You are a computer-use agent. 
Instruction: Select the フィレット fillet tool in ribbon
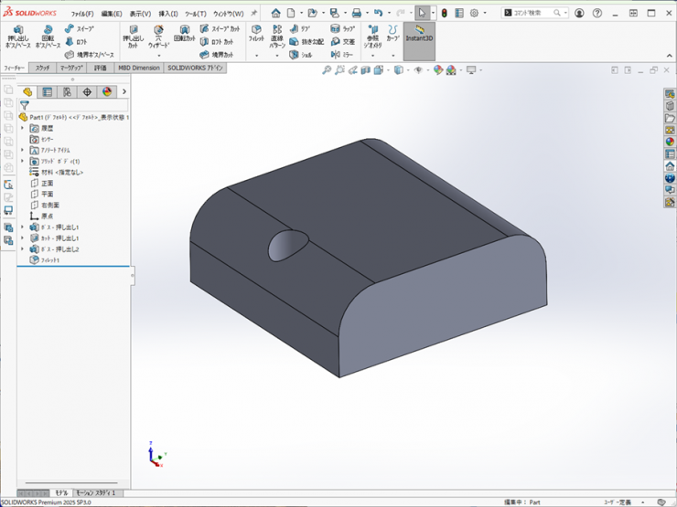(x=256, y=34)
